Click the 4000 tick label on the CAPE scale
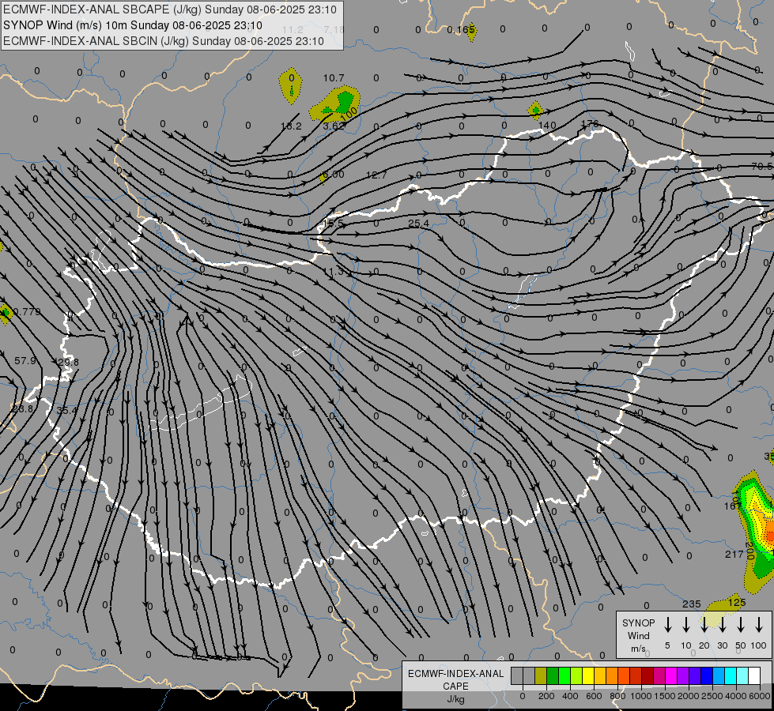The height and width of the screenshot is (711, 774). coord(736,696)
